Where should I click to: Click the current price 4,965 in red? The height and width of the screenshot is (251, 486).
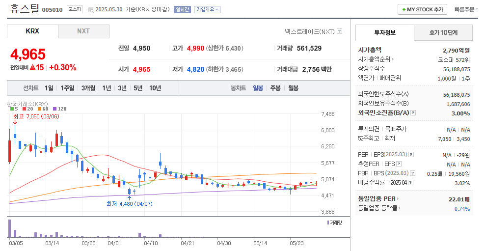tap(28, 55)
